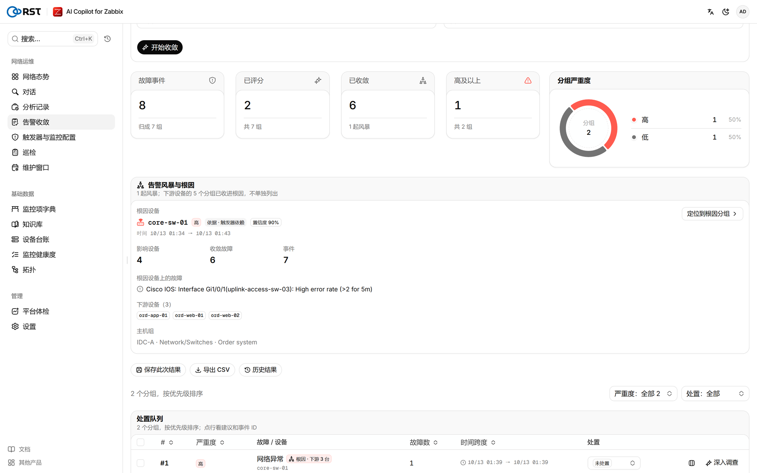Click the info icon beside Cisco IOS fault
This screenshot has height=473, width=757.
point(140,289)
